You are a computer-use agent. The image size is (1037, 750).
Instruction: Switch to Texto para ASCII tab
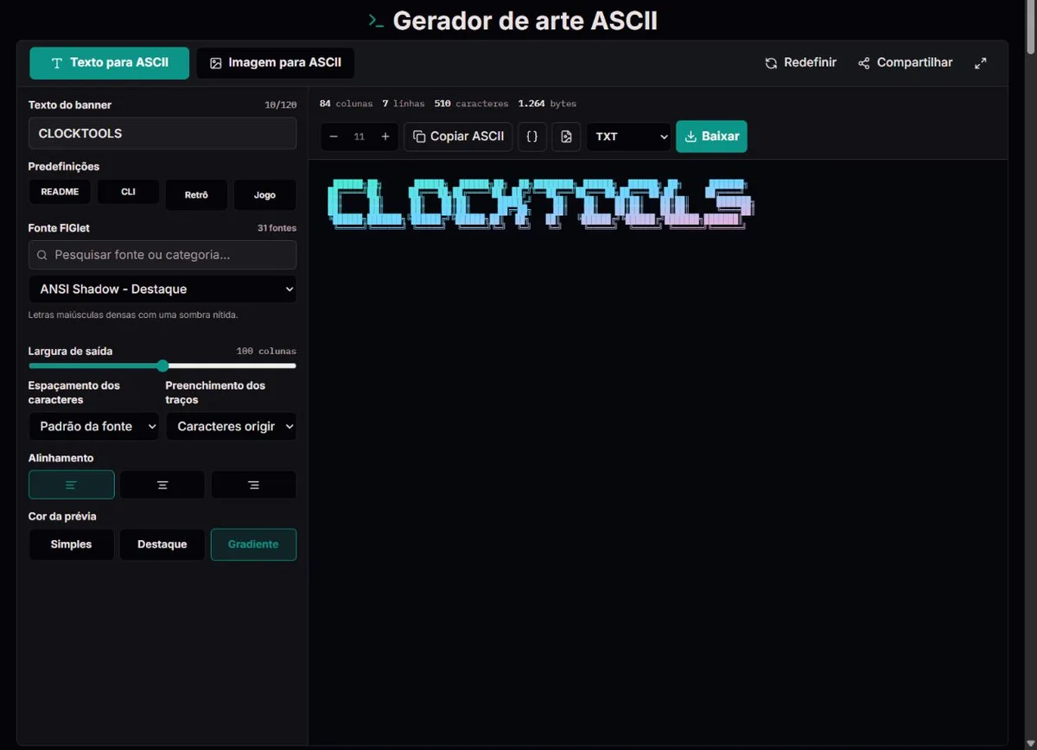coord(109,63)
